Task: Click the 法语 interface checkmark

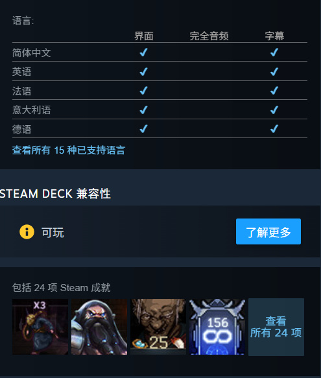Action: 144,90
